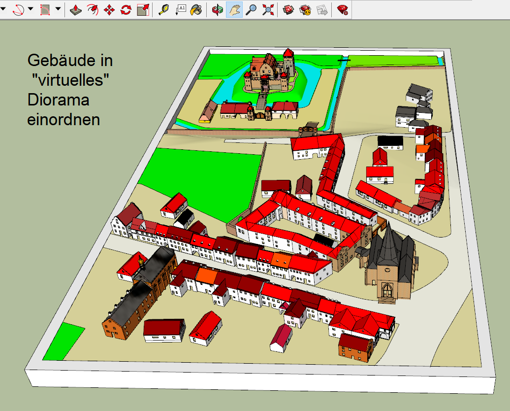Activate the Orbit camera tool
This screenshot has width=510, height=411.
point(217,9)
